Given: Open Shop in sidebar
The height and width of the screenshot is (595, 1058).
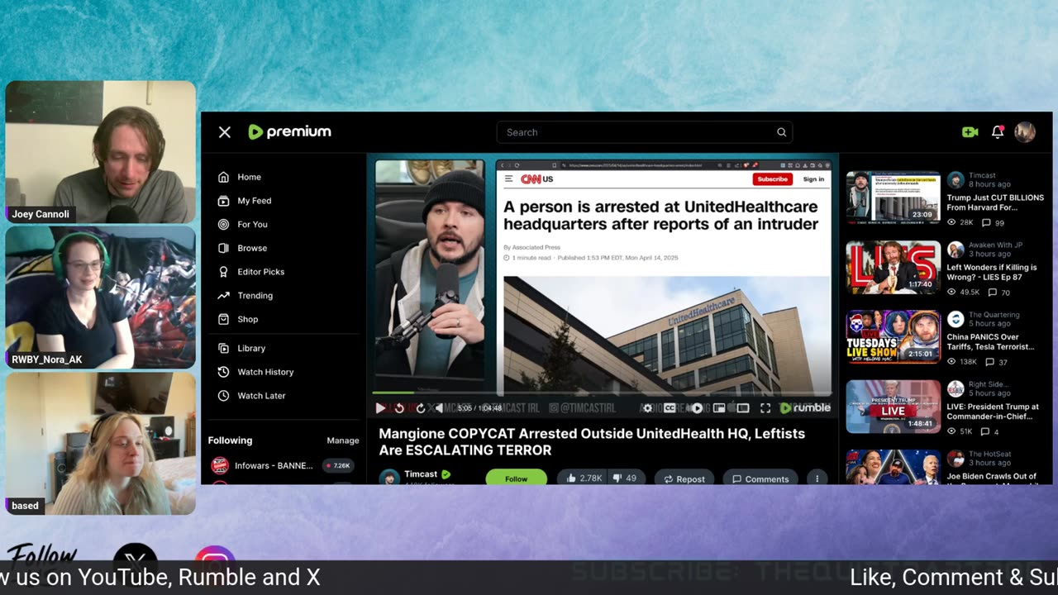Looking at the screenshot, I should [238, 320].
